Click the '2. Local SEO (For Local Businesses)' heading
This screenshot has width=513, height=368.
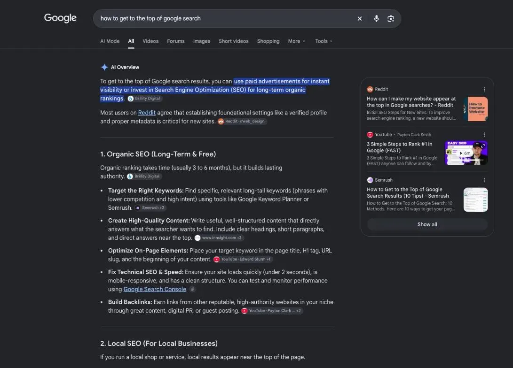[x=158, y=344]
